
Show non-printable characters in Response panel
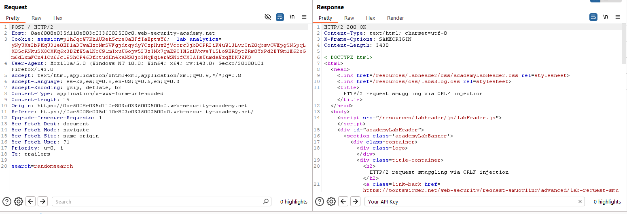(x=605, y=17)
